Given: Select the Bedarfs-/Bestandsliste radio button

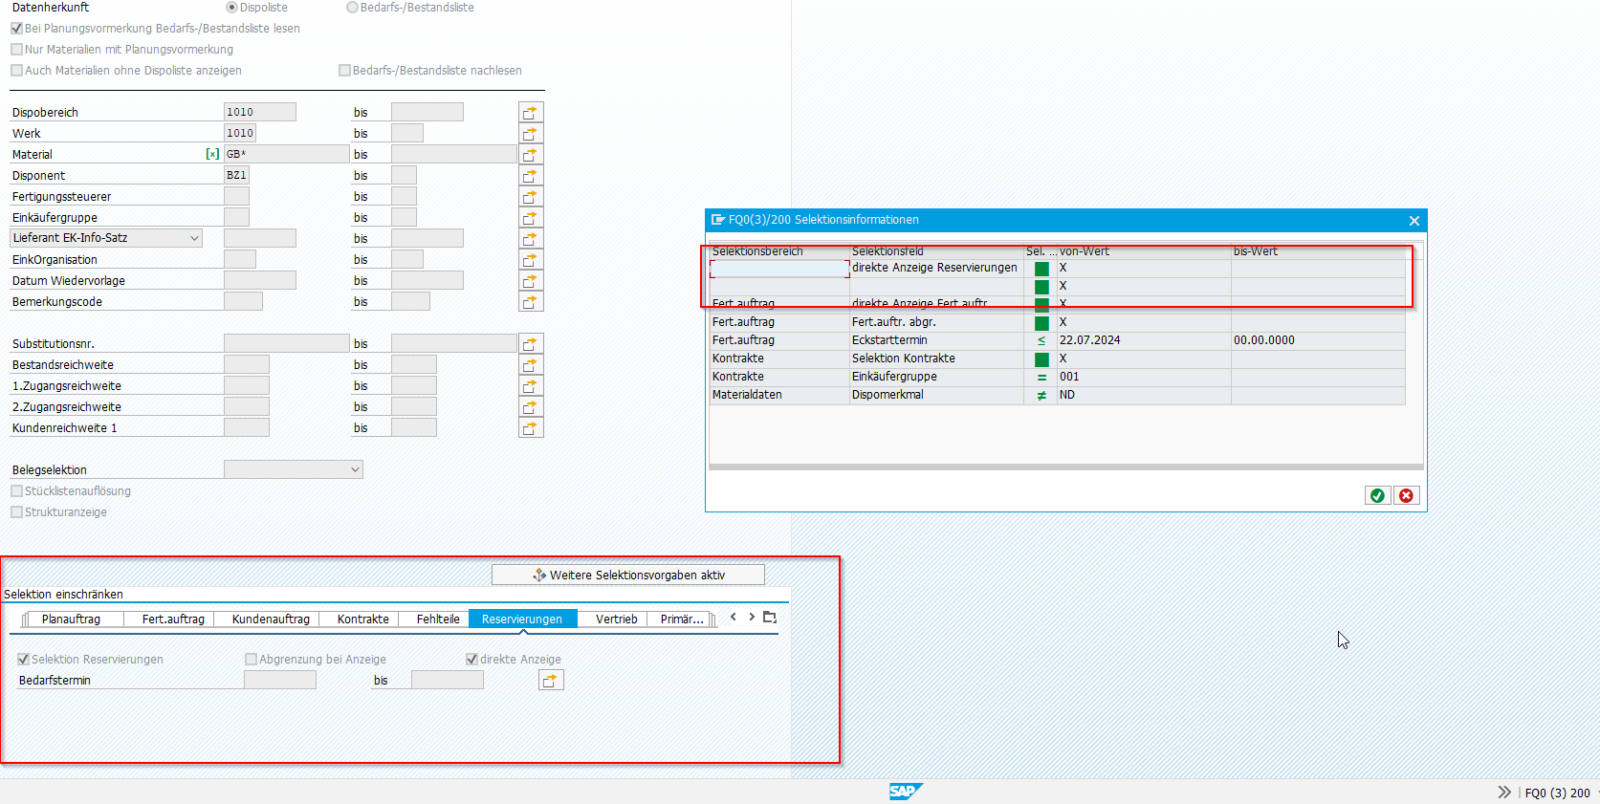Looking at the screenshot, I should (352, 8).
